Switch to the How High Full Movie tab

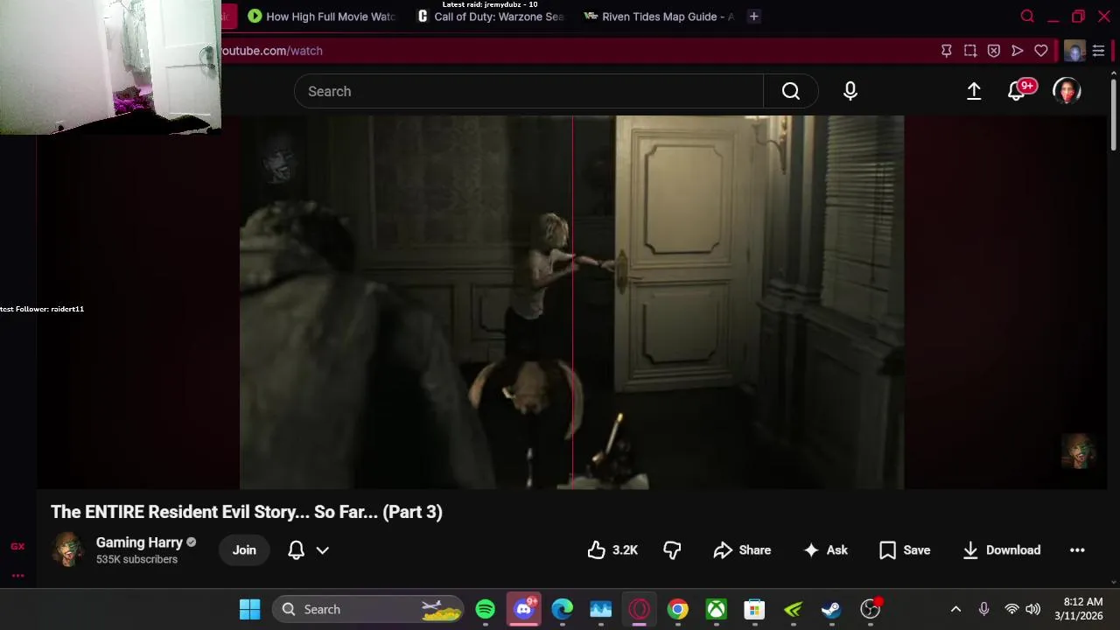pos(322,17)
